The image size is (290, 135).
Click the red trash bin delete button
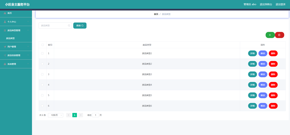pos(279,35)
